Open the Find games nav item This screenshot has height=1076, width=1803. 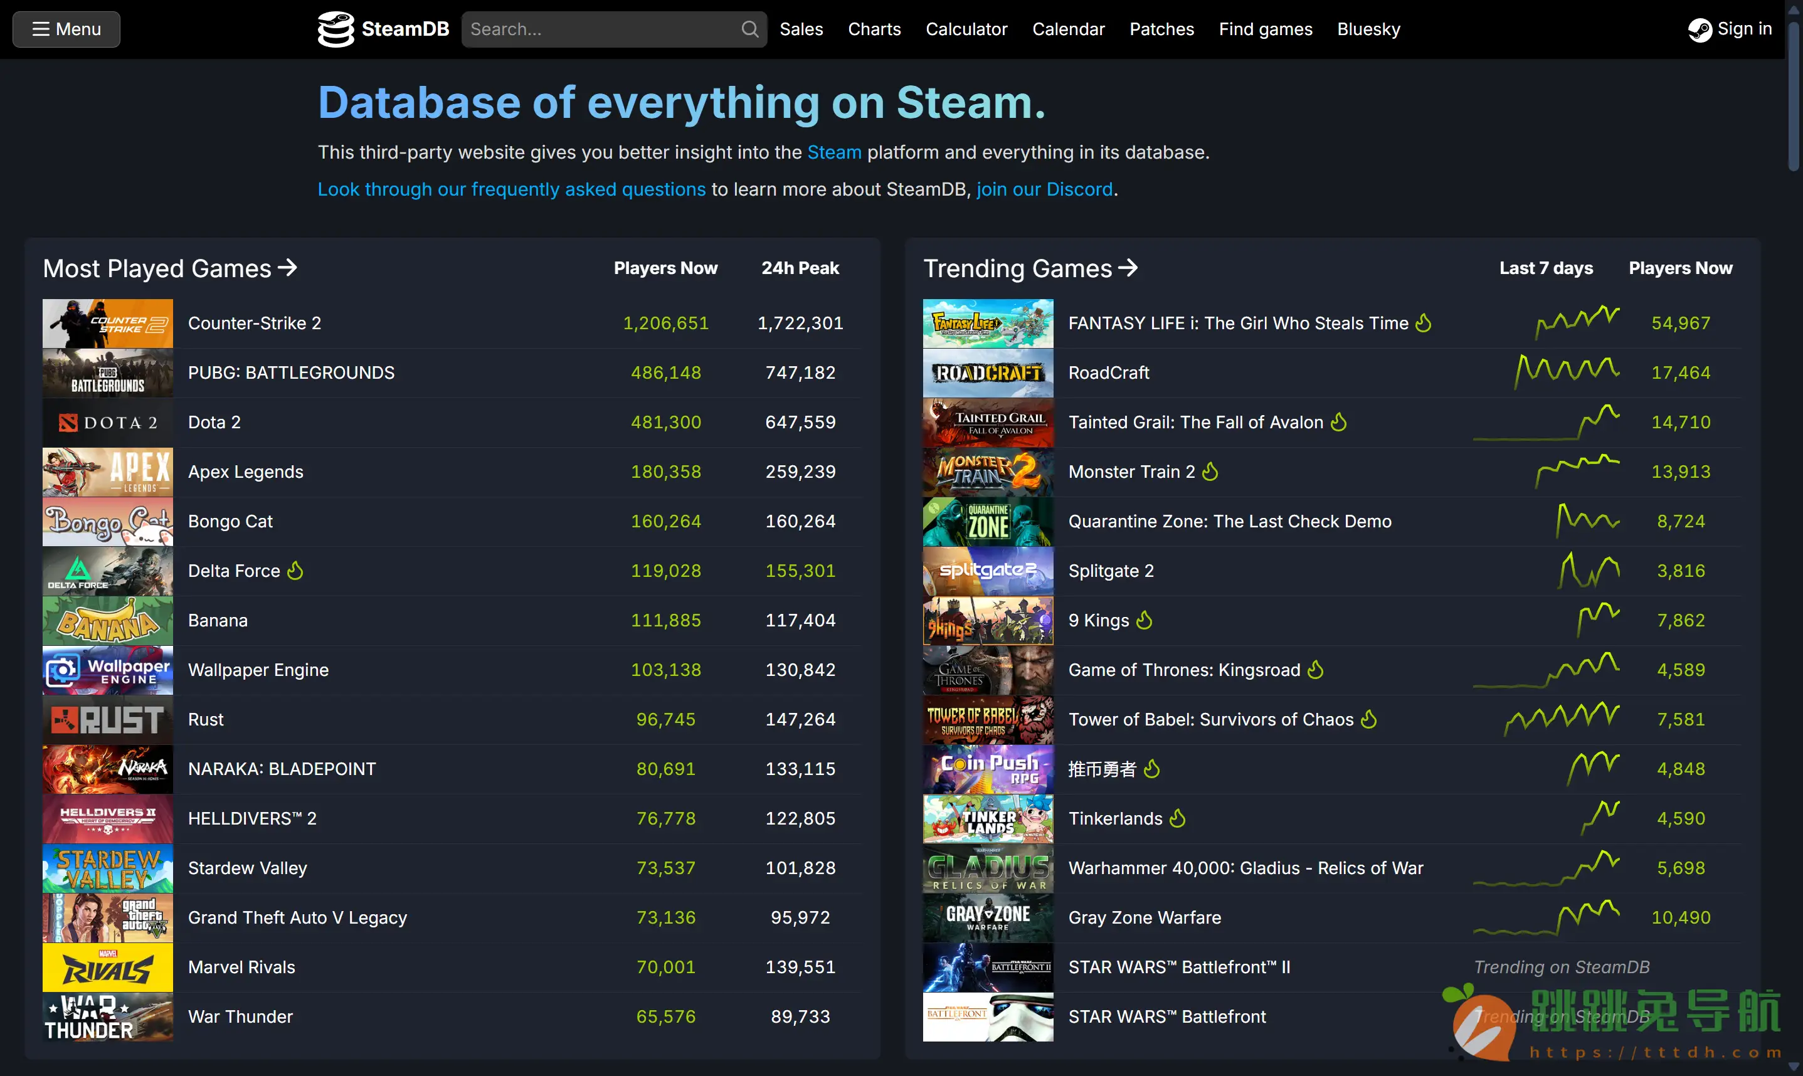[x=1265, y=29]
